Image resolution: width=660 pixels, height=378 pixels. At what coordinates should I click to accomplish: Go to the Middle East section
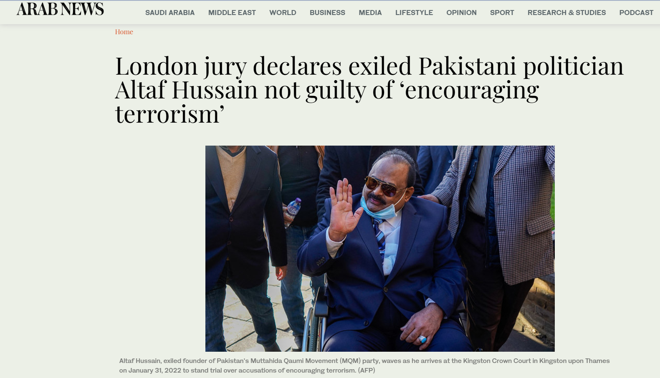pyautogui.click(x=232, y=13)
